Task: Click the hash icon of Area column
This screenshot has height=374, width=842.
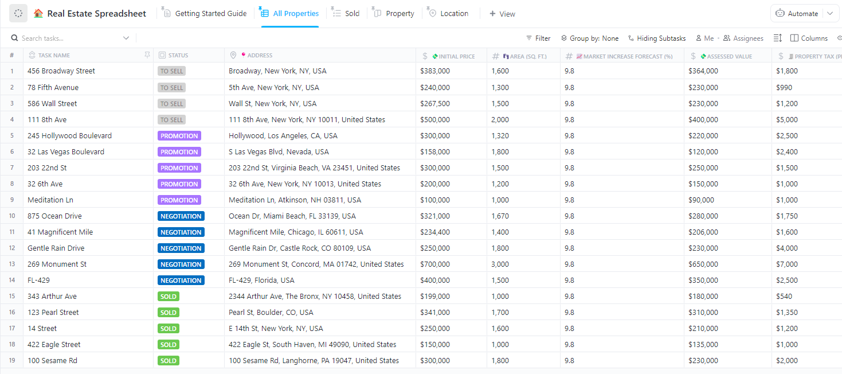Action: (x=496, y=56)
